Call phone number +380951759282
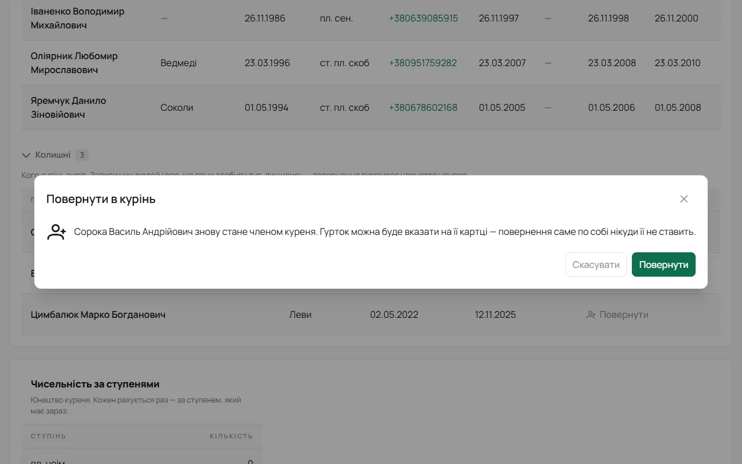742x464 pixels. (x=423, y=63)
